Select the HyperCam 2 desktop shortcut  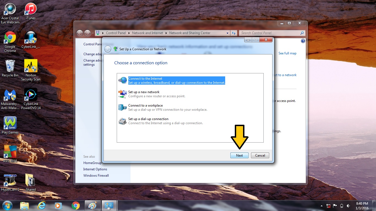click(10, 183)
